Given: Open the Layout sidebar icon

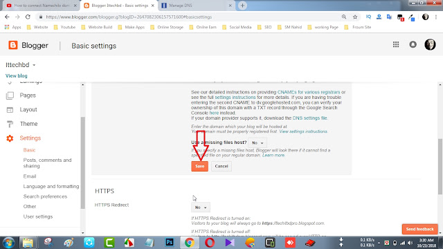Looking at the screenshot, I should click(10, 110).
